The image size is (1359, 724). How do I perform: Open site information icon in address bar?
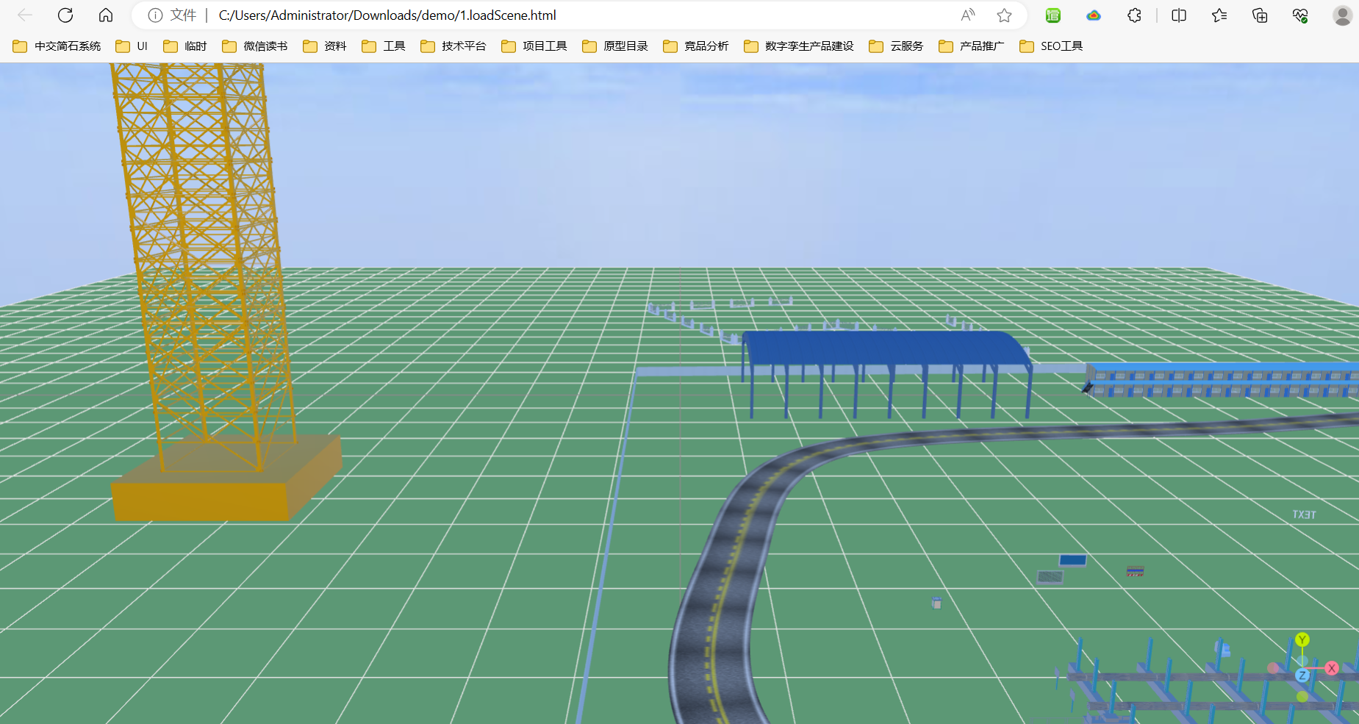[x=155, y=15]
